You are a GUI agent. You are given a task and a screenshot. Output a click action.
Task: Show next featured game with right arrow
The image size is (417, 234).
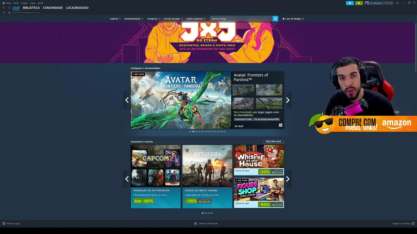288,100
